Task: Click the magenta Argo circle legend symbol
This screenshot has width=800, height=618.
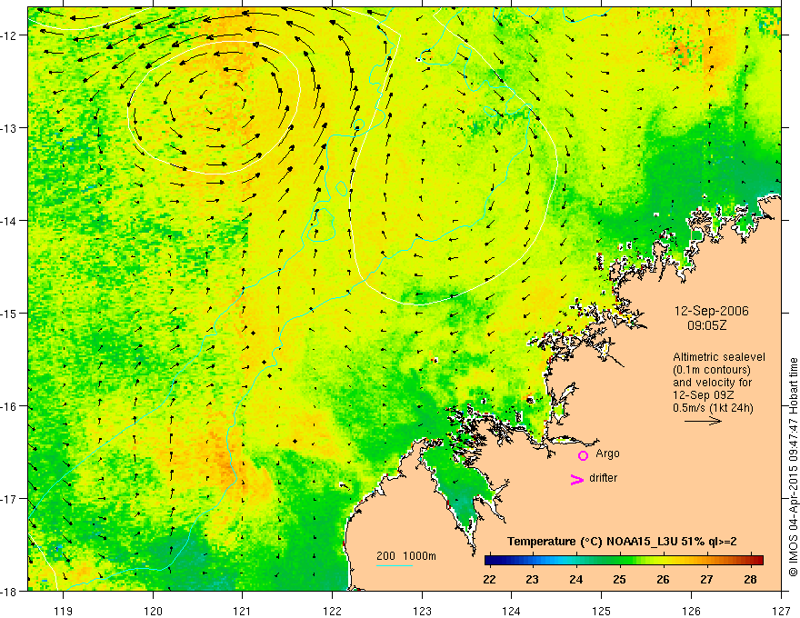Action: click(583, 455)
